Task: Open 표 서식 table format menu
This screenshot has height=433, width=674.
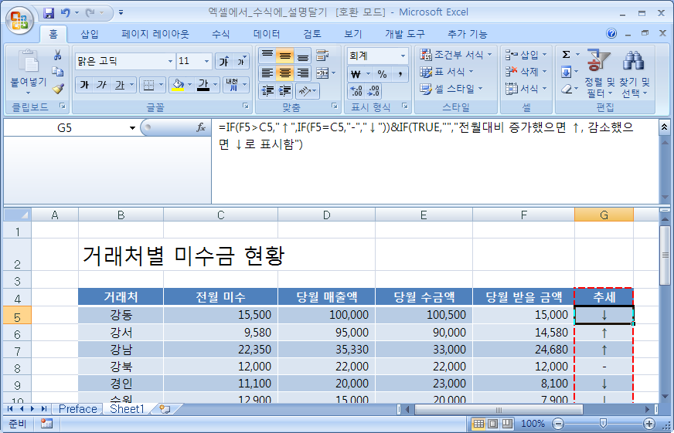Action: tap(447, 72)
